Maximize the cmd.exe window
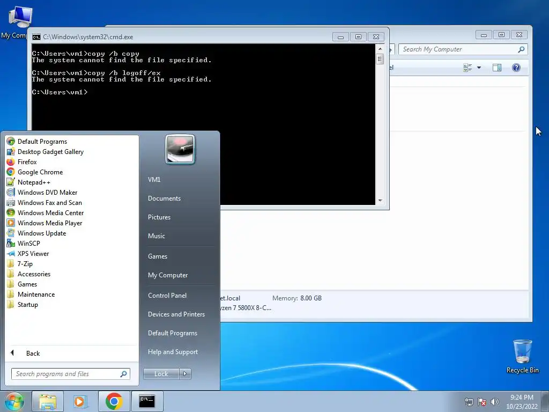 click(358, 37)
